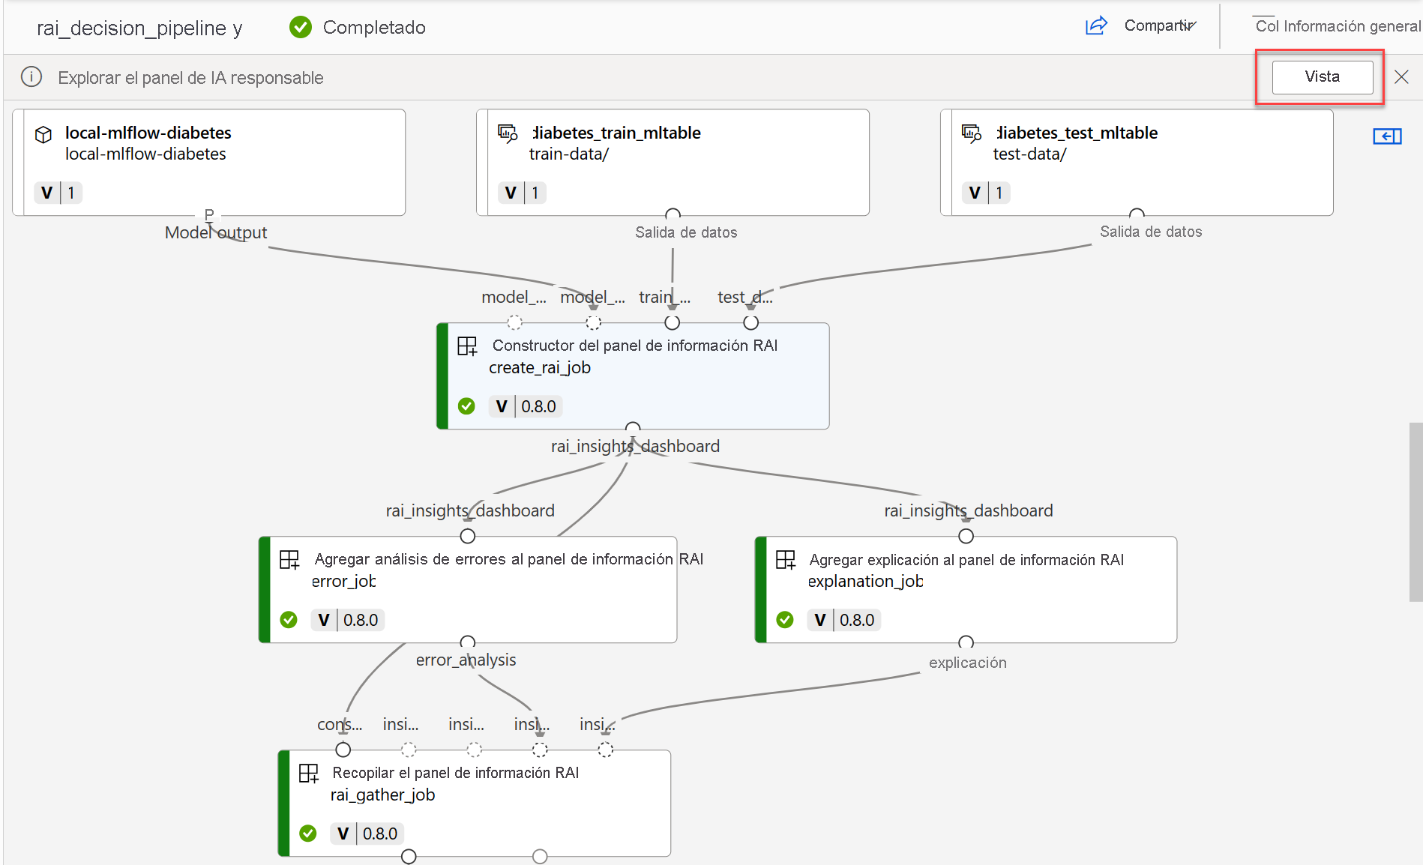Select the local-mlflow-diabetes node title
Viewport: 1423px width, 865px height.
click(x=148, y=133)
